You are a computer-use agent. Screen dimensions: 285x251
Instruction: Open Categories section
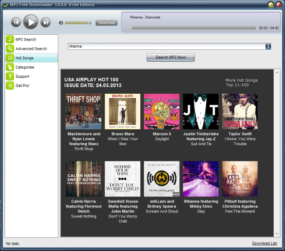31,67
